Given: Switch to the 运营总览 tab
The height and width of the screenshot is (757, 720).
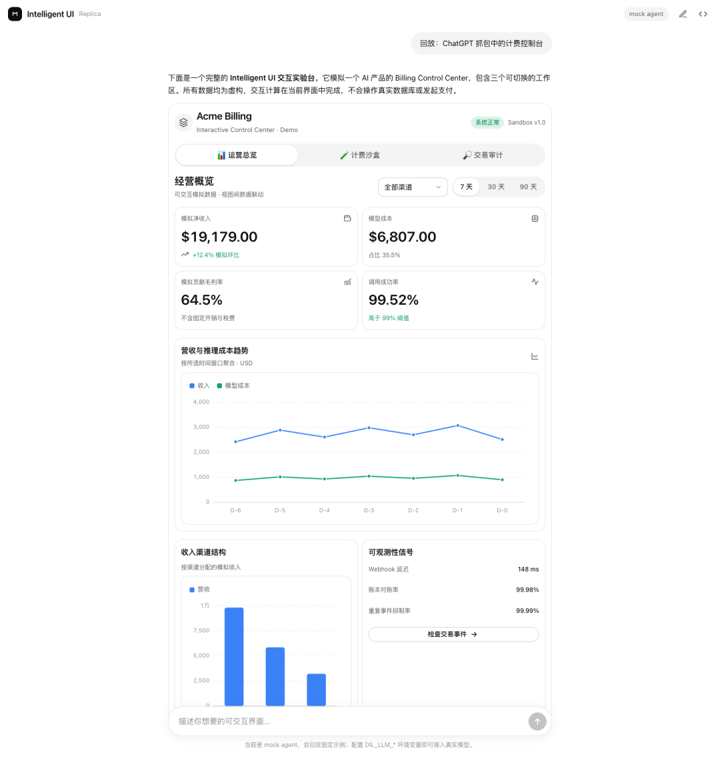Looking at the screenshot, I should click(237, 155).
